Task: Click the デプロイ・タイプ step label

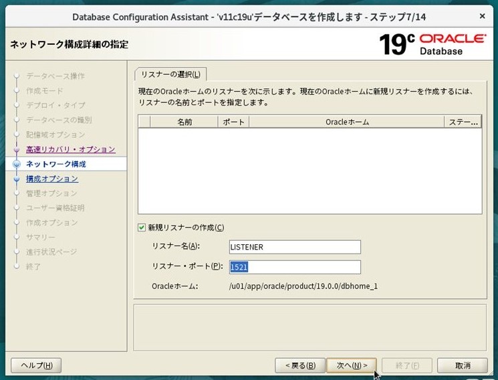Action: (55, 105)
